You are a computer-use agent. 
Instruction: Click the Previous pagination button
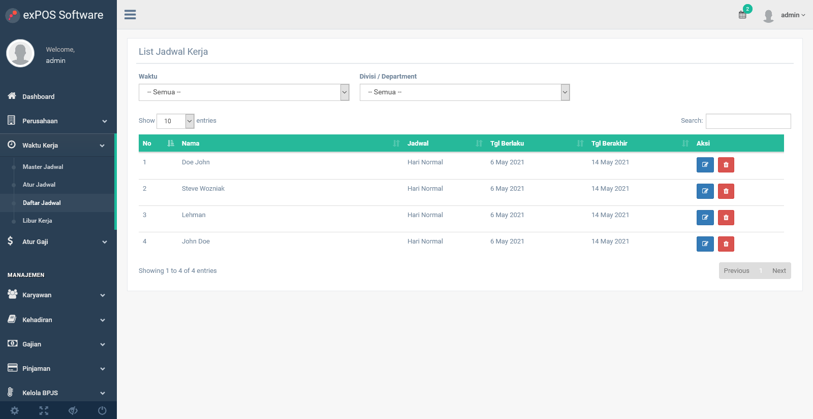click(736, 270)
